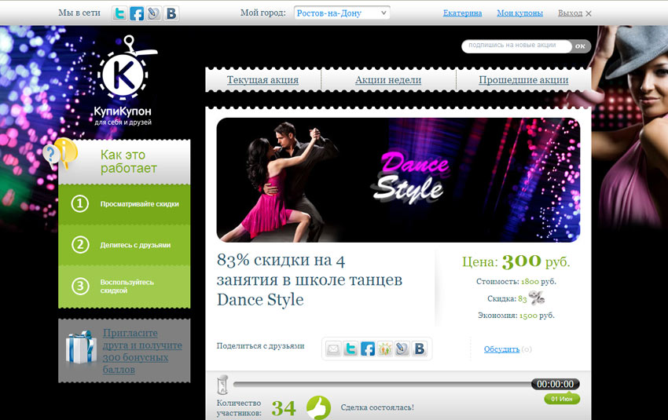Open the Мои купоны link
This screenshot has height=420, width=668.
tap(519, 13)
